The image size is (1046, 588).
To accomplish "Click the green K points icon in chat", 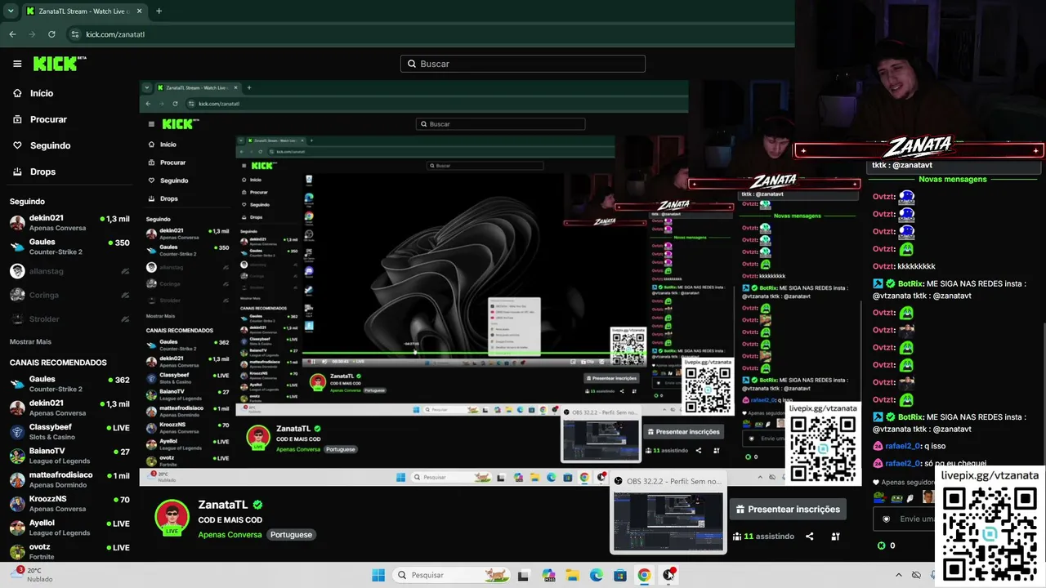I will [x=881, y=546].
